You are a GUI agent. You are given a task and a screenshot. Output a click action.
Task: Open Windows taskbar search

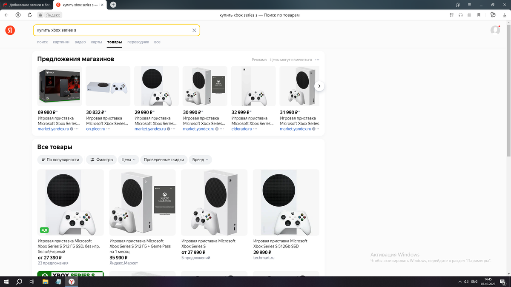(x=19, y=281)
